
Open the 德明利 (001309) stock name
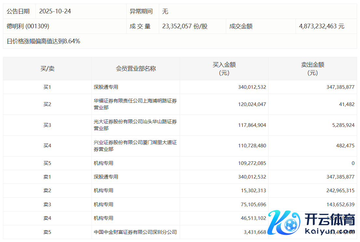coord(28,26)
